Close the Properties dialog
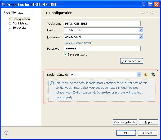 (157, 5)
